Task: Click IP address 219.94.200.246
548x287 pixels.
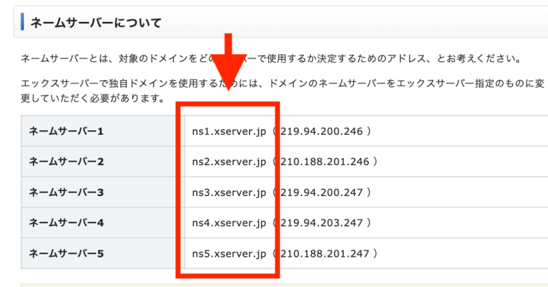Action: pos(321,131)
